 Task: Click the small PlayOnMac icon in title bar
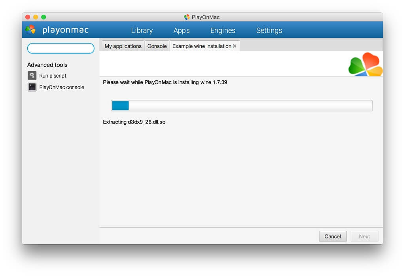[187, 17]
